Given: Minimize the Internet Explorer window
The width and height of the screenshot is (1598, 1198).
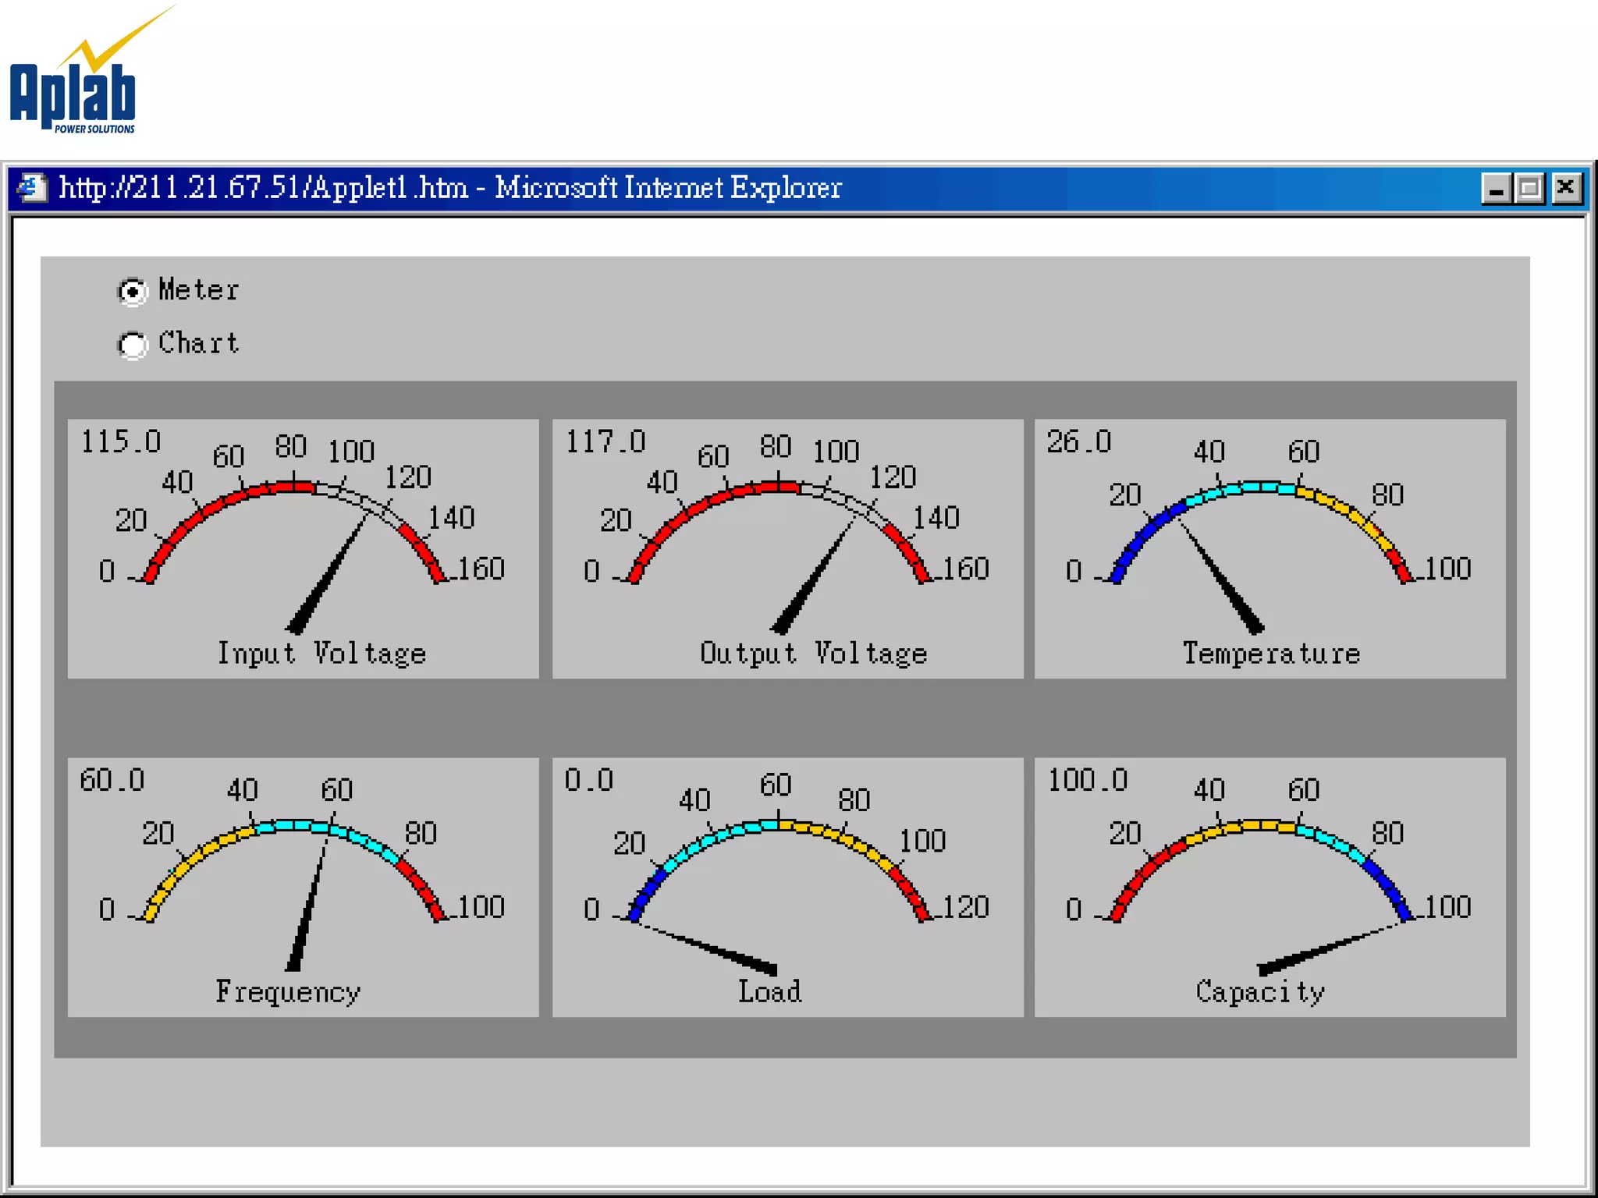Looking at the screenshot, I should pos(1496,189).
